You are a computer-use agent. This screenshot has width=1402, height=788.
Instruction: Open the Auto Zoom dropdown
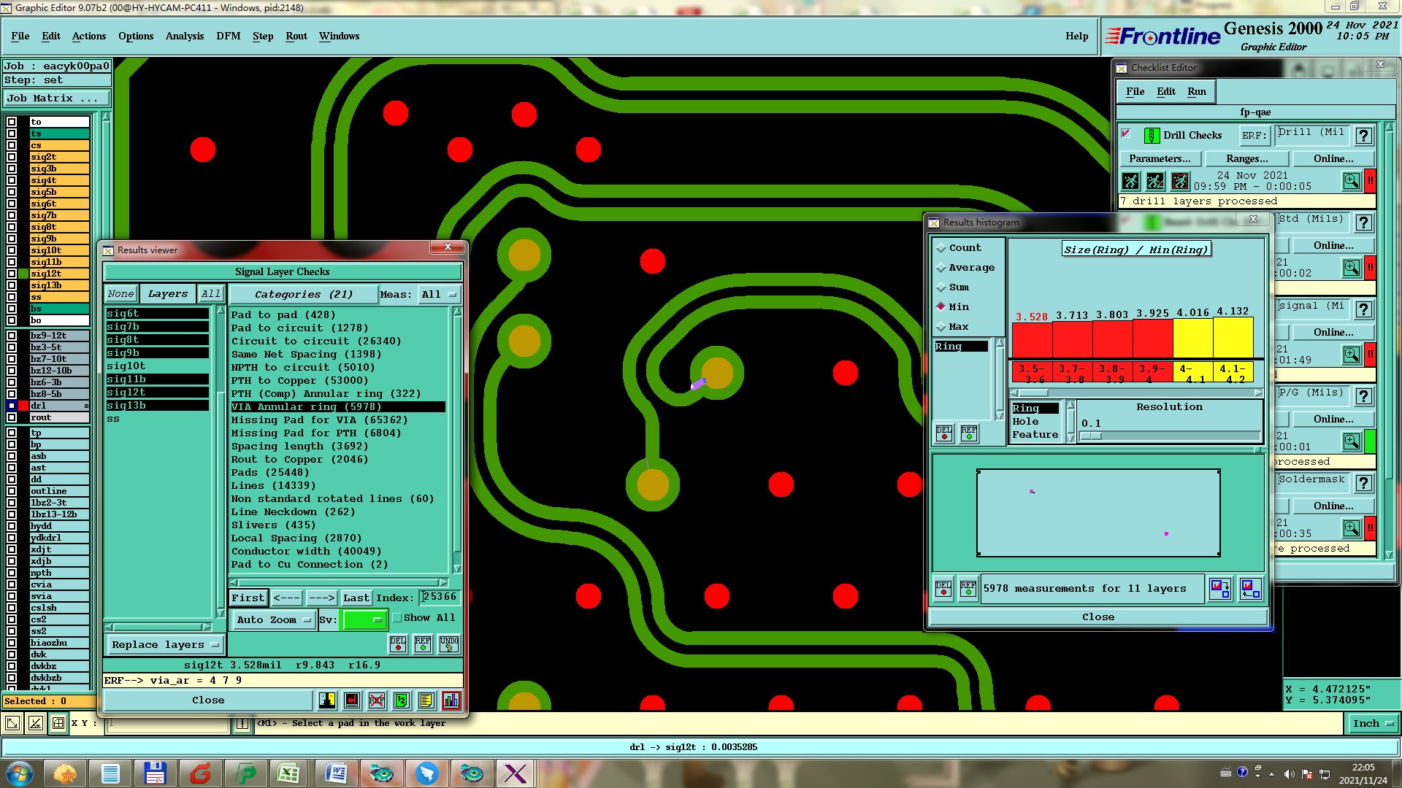pyautogui.click(x=273, y=619)
